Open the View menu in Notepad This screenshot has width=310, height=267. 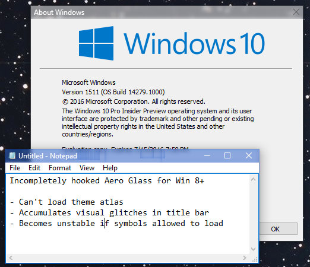click(87, 168)
